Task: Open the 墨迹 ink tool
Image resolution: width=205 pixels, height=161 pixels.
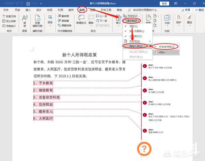Action: click(x=189, y=19)
